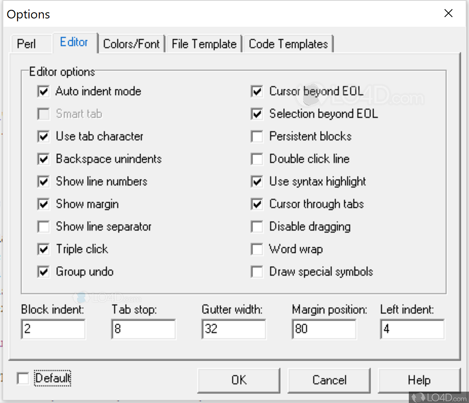Open the Code Templates tab

[288, 44]
